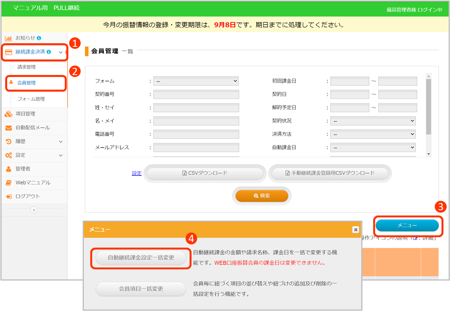The height and width of the screenshot is (311, 451).
Task: Open 請求管理 from the sidebar
Action: click(27, 67)
